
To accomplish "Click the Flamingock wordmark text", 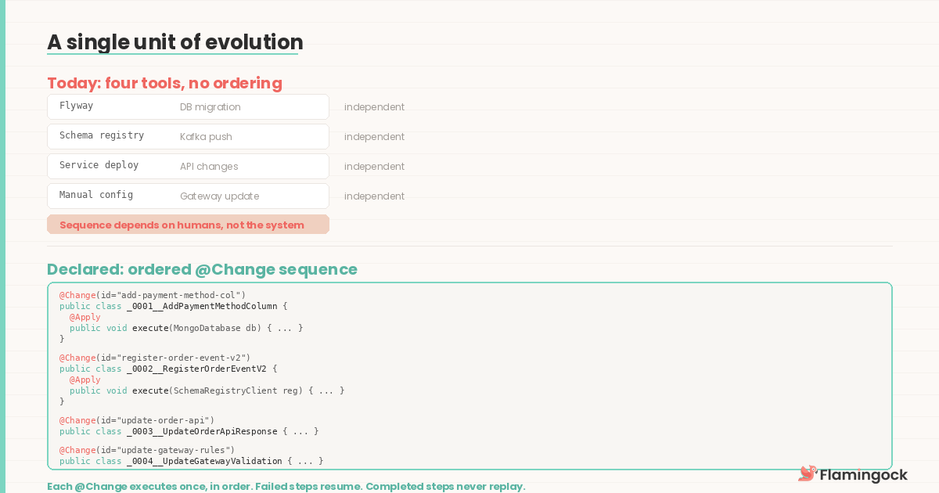I will click(864, 474).
